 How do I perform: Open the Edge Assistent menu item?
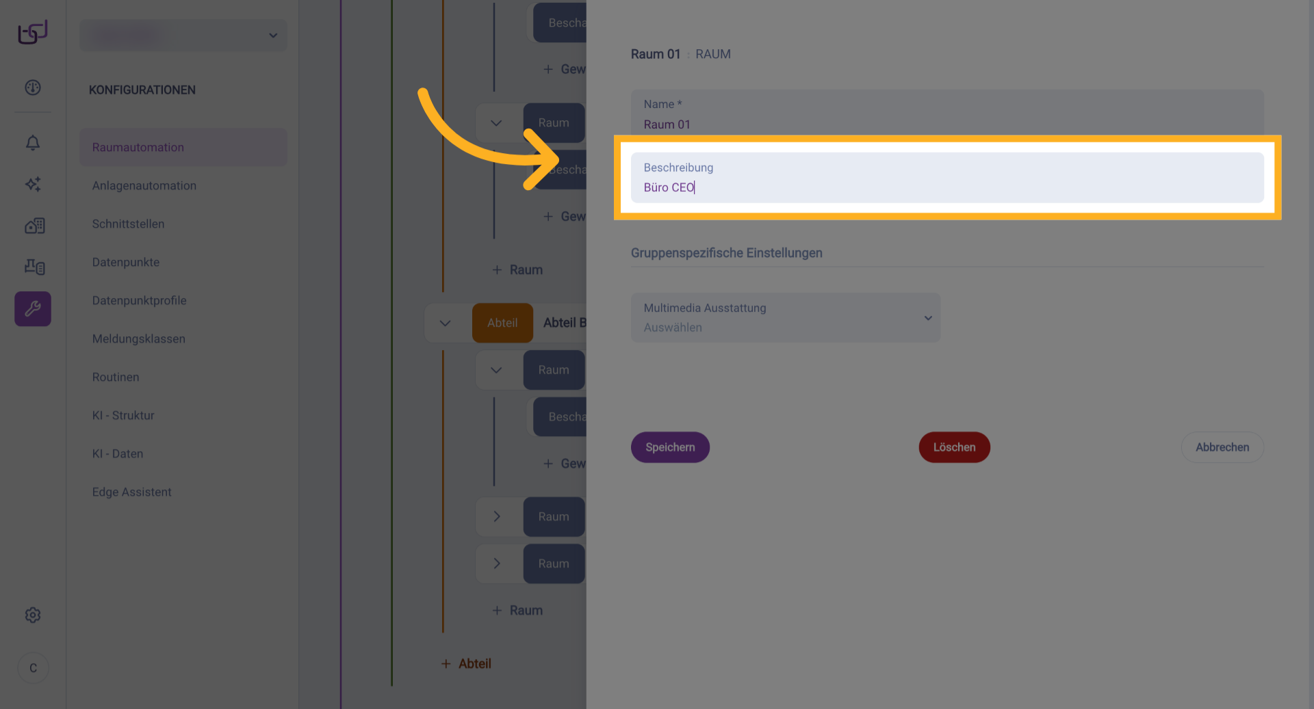point(132,492)
